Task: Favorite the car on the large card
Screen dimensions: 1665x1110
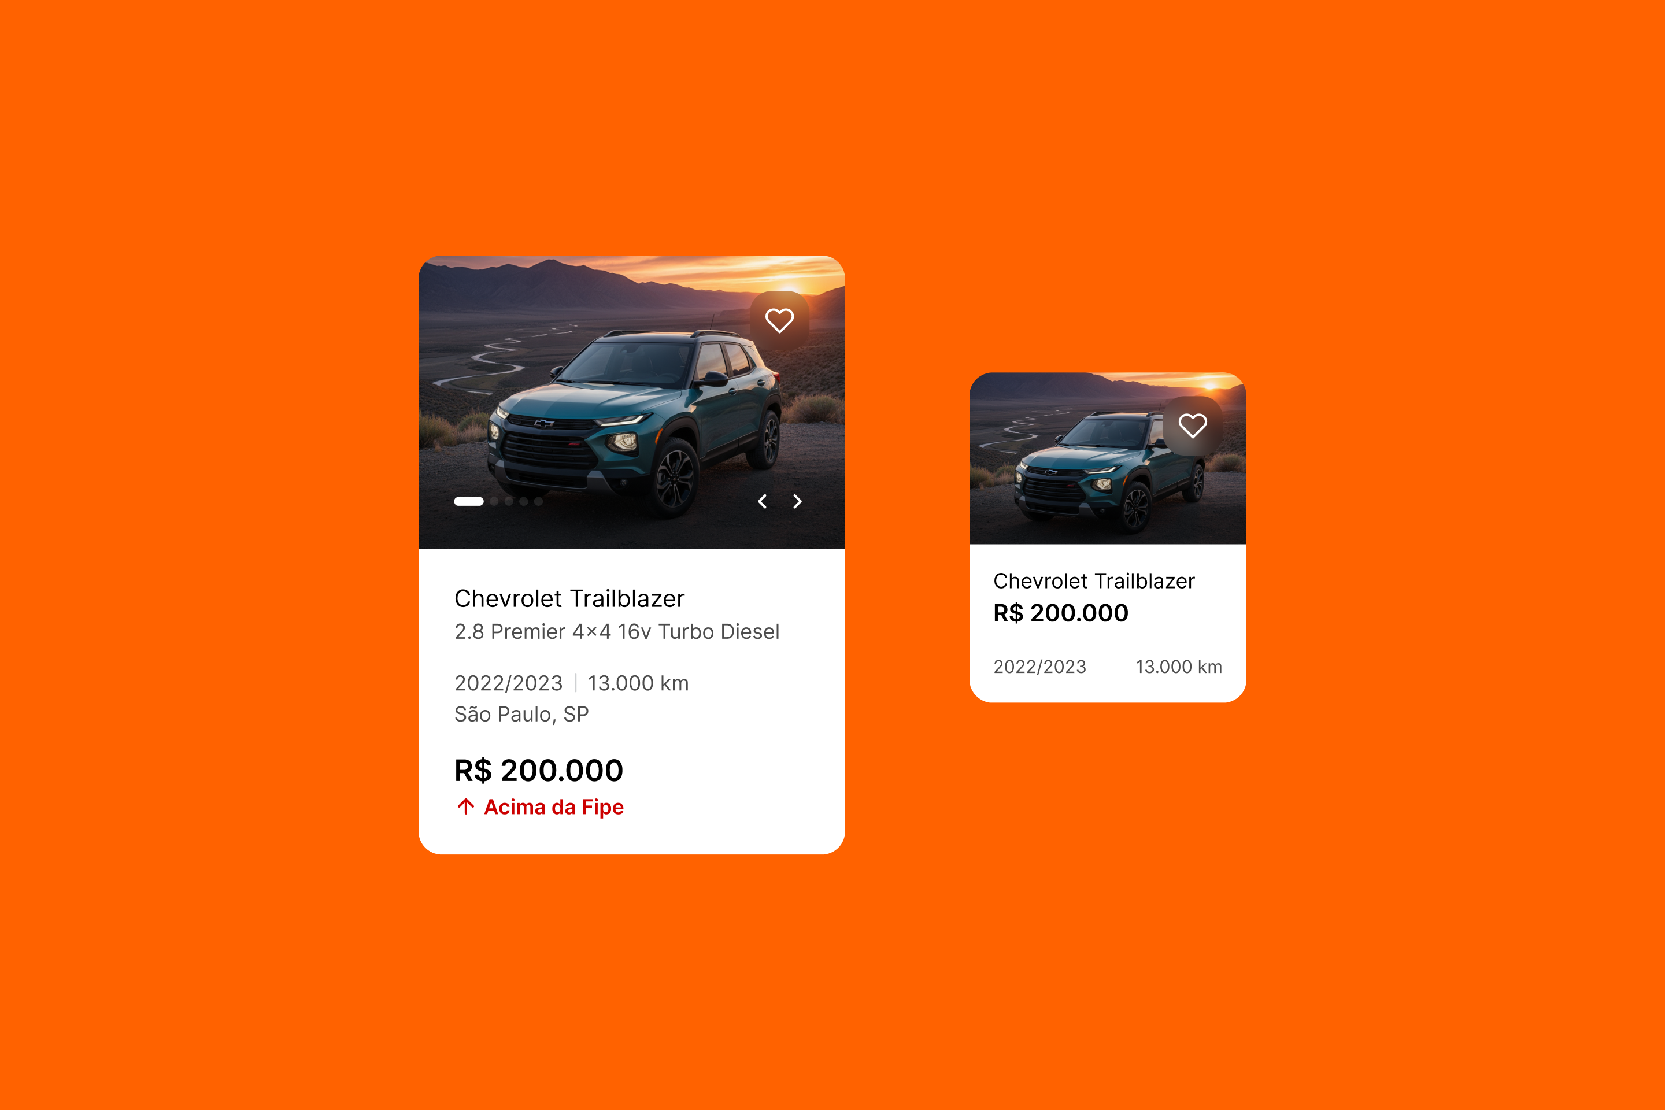Action: pyautogui.click(x=779, y=321)
